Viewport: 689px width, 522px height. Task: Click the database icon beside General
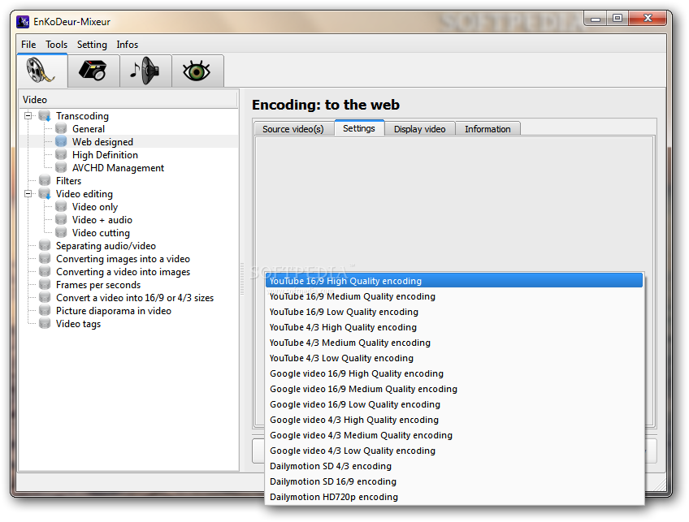coord(61,128)
